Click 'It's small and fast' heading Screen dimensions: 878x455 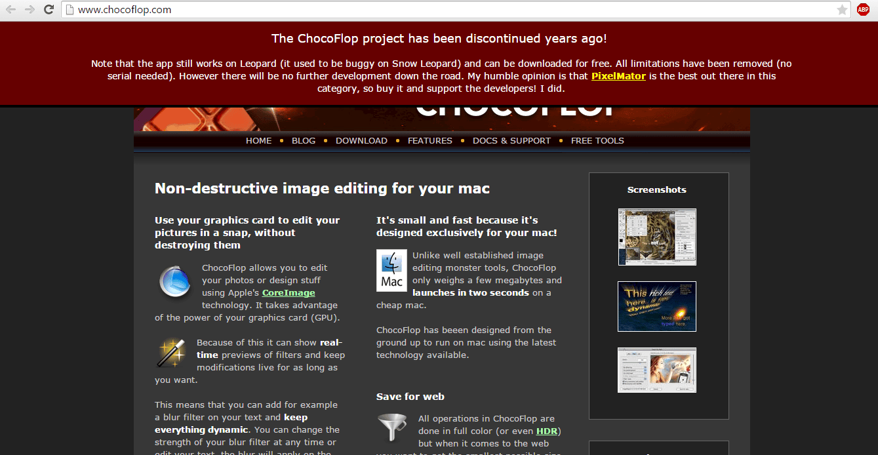click(467, 226)
